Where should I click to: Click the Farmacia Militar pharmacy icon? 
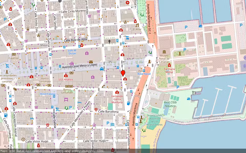point(169,65)
